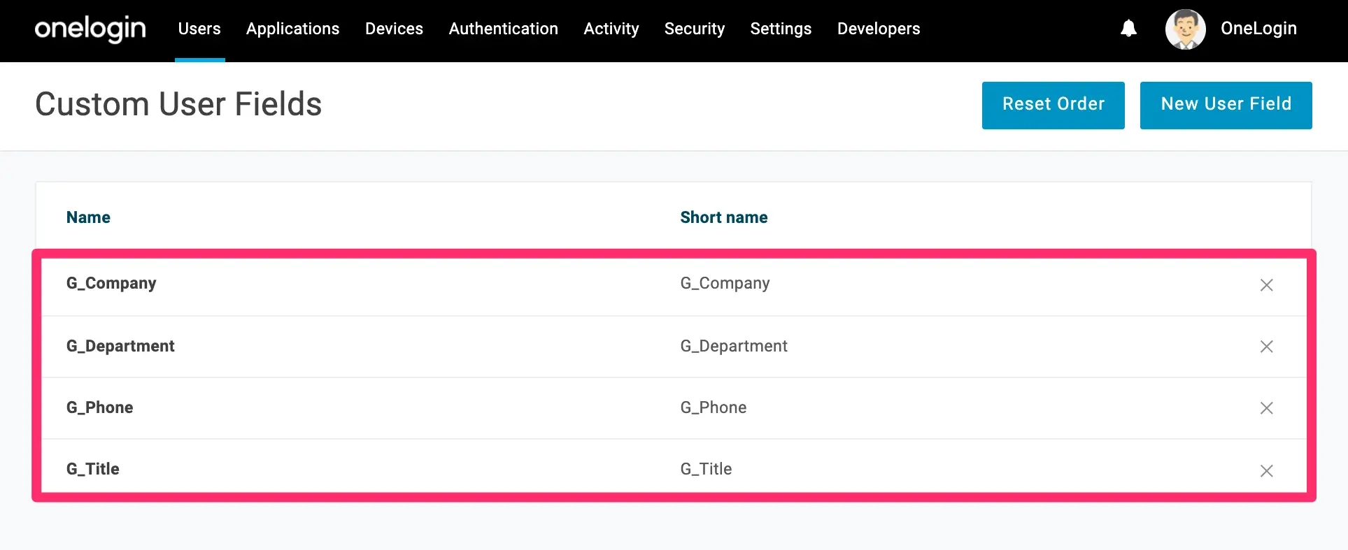The height and width of the screenshot is (550, 1348).
Task: Open the Settings menu
Action: (781, 29)
